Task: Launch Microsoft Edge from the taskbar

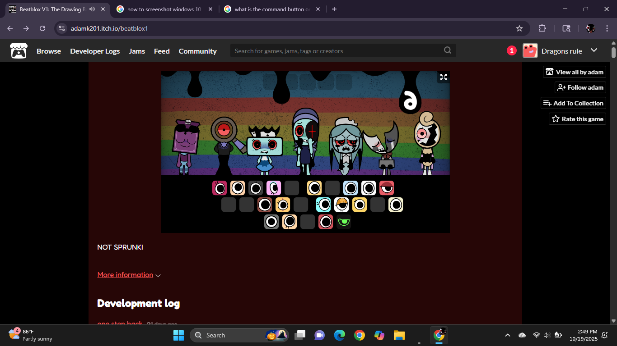Action: [x=340, y=335]
